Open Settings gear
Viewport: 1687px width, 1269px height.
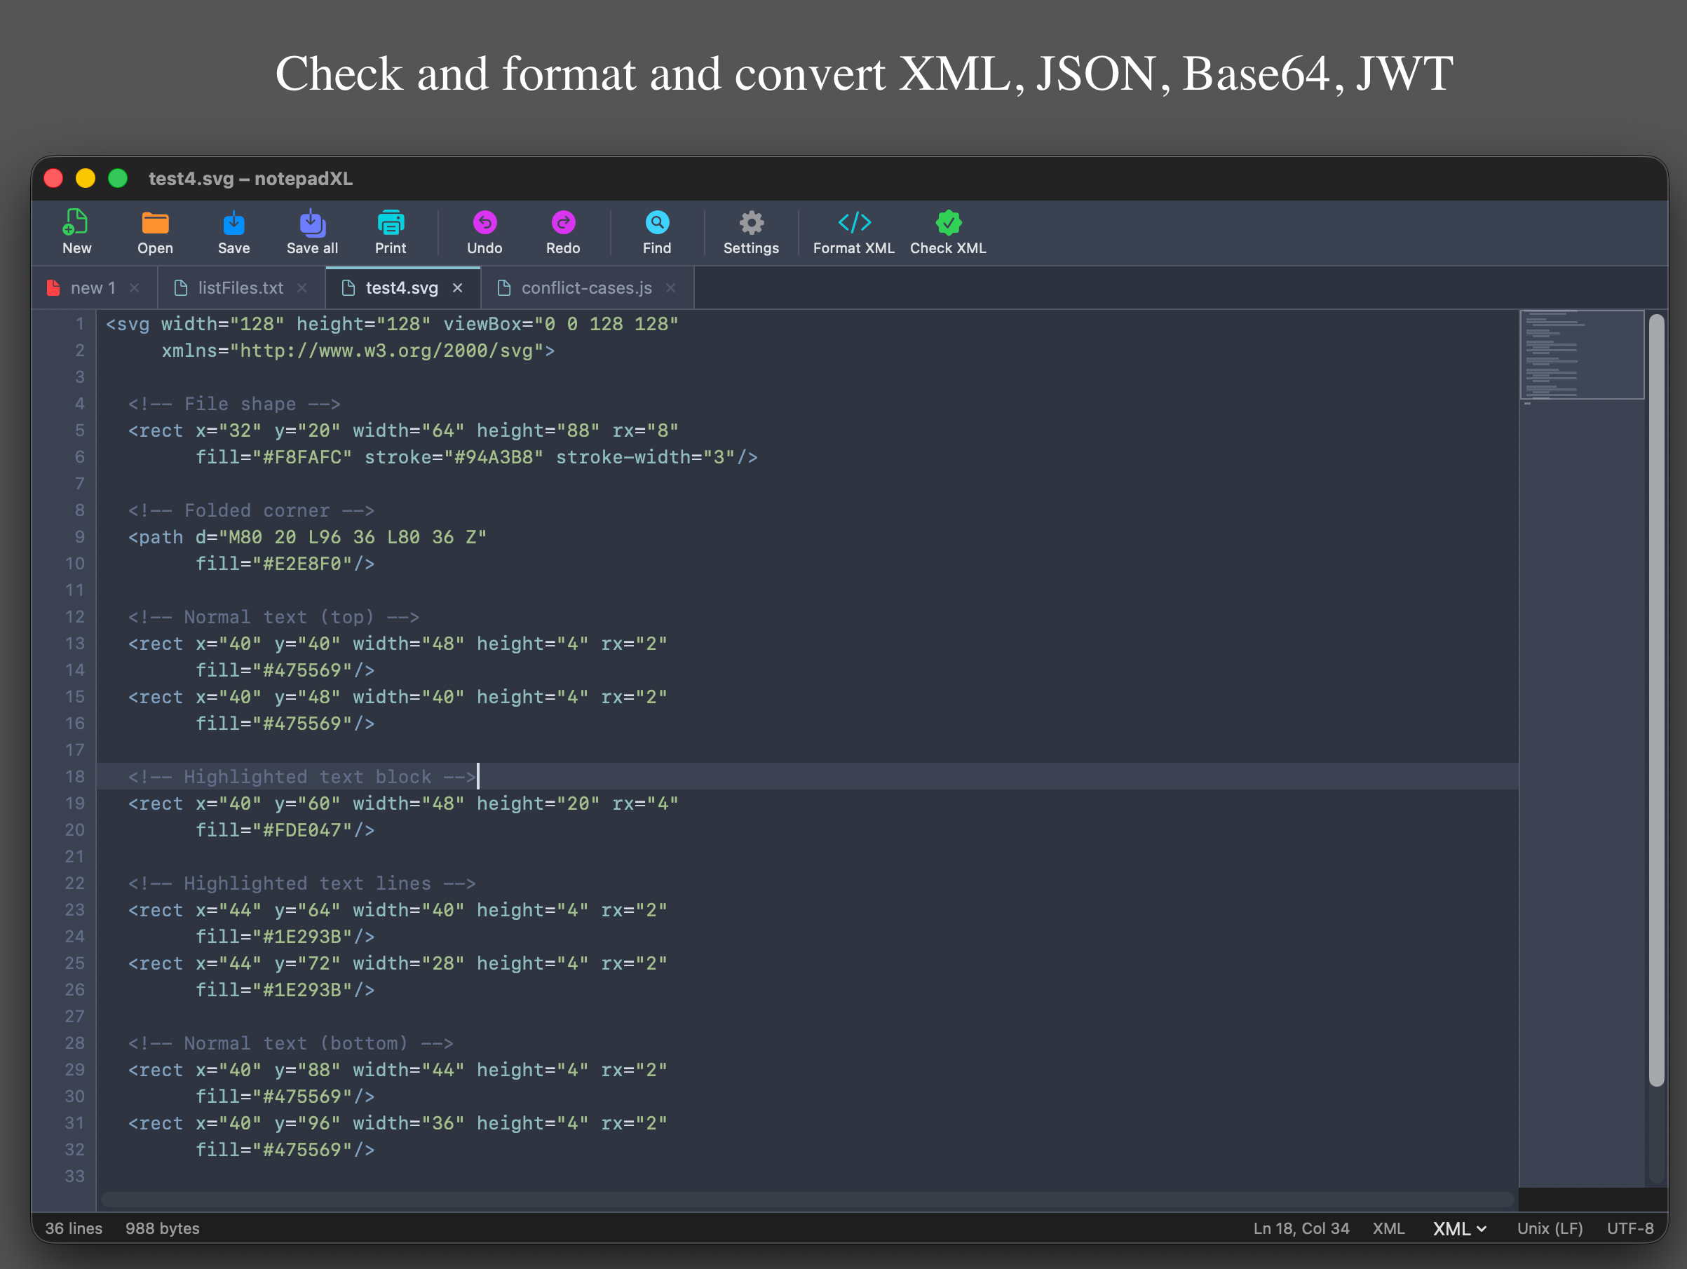750,232
